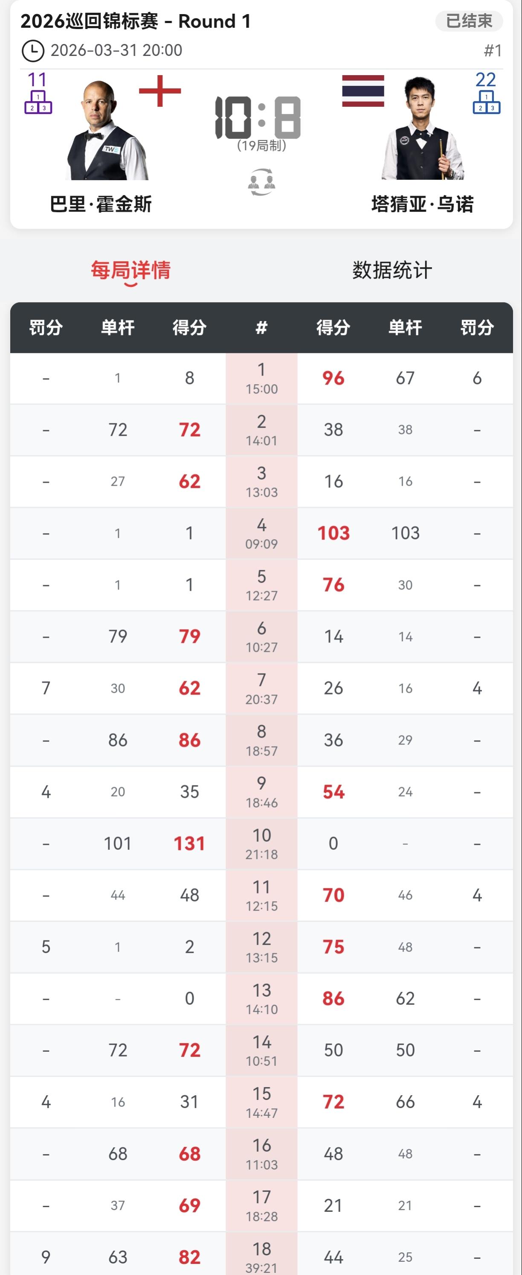The height and width of the screenshot is (1275, 522).
Task: Click the 131 score in frame 10
Action: (189, 843)
